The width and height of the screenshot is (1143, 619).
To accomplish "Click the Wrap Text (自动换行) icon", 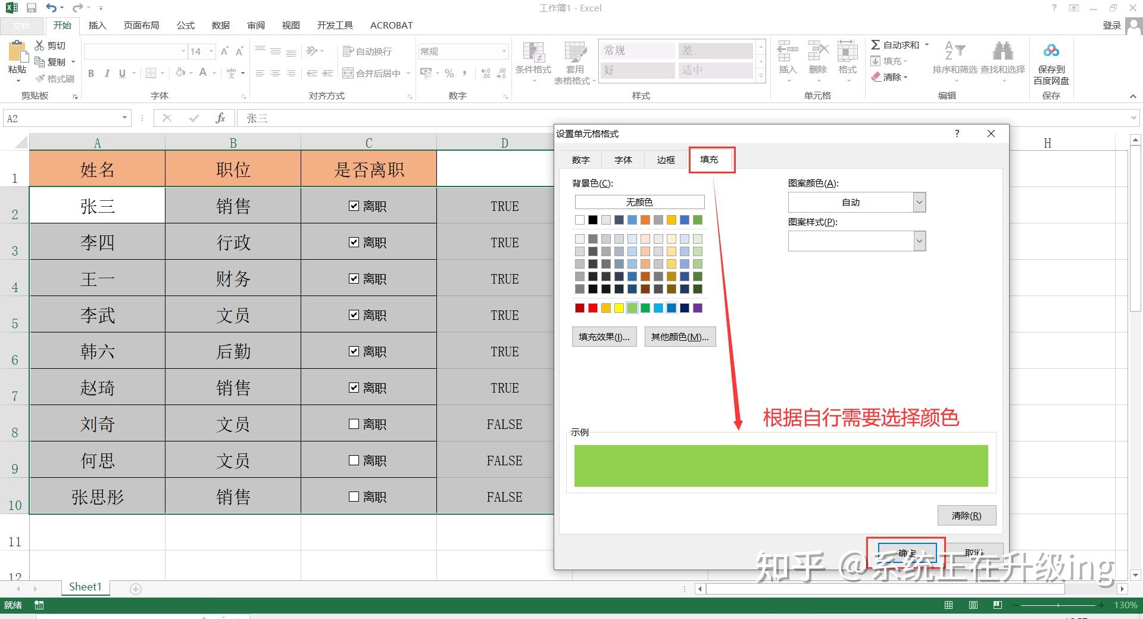I will pyautogui.click(x=348, y=51).
